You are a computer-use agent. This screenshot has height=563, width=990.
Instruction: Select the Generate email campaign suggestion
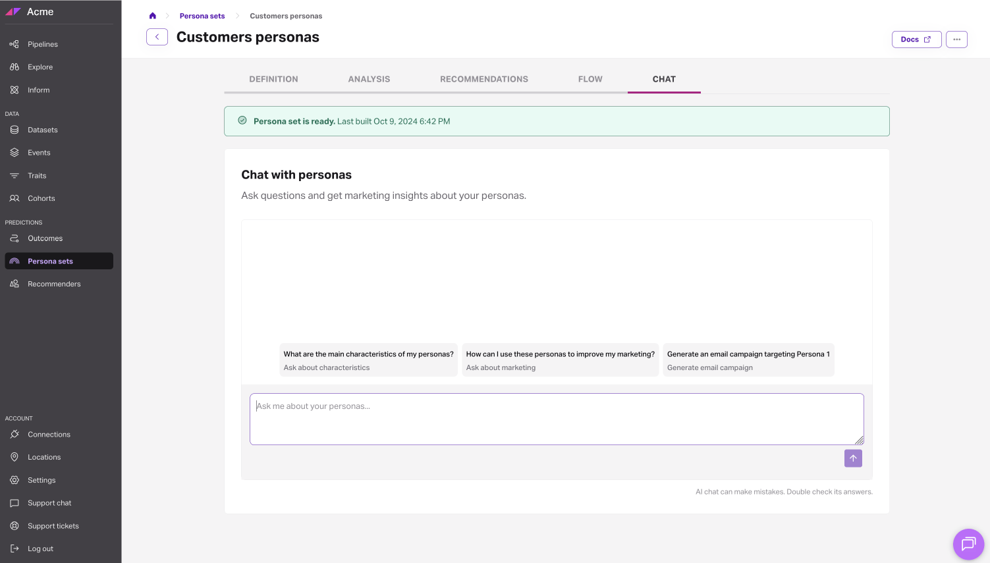click(748, 360)
